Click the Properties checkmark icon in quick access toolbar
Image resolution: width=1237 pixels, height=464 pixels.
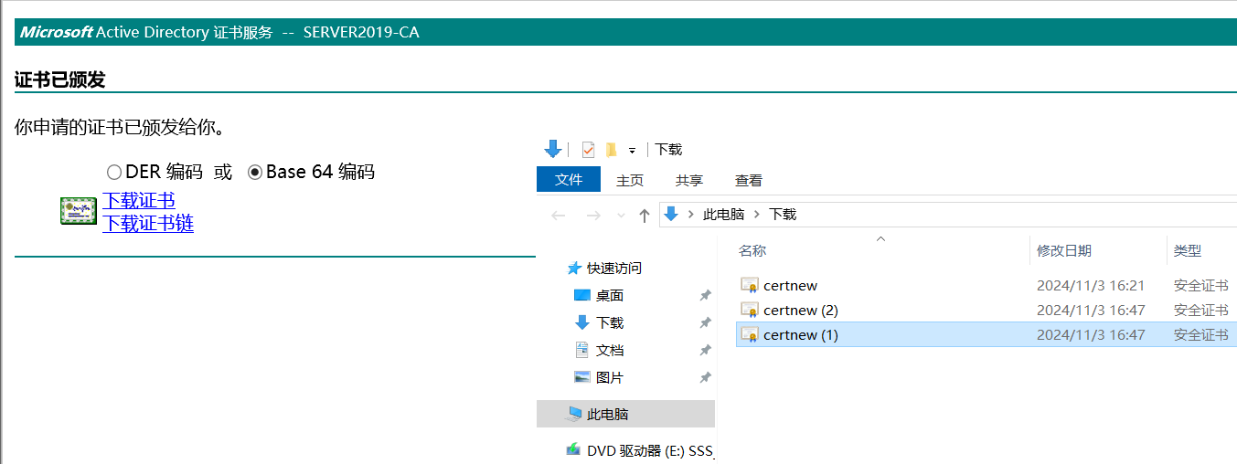tap(588, 150)
